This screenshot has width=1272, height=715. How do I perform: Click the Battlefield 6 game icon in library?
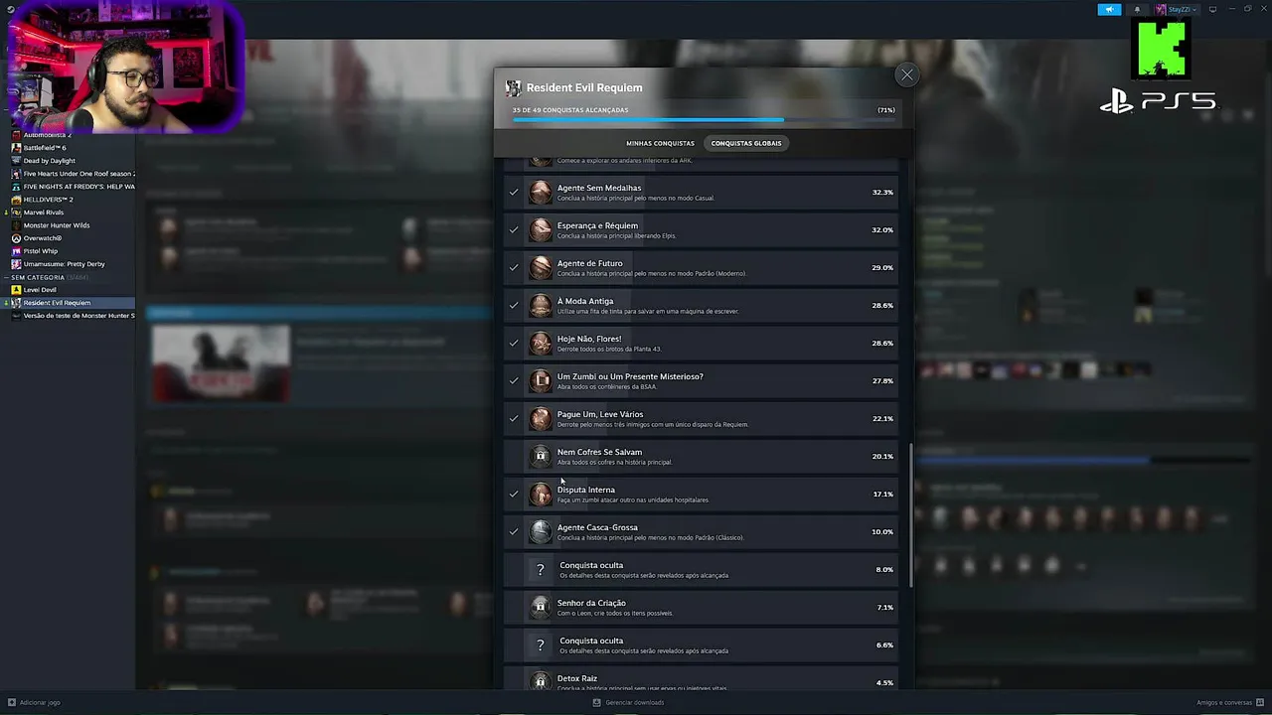(16, 148)
